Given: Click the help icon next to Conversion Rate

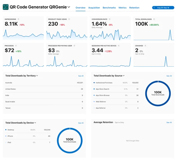Looking at the screenshot, I should coord(110,19).
